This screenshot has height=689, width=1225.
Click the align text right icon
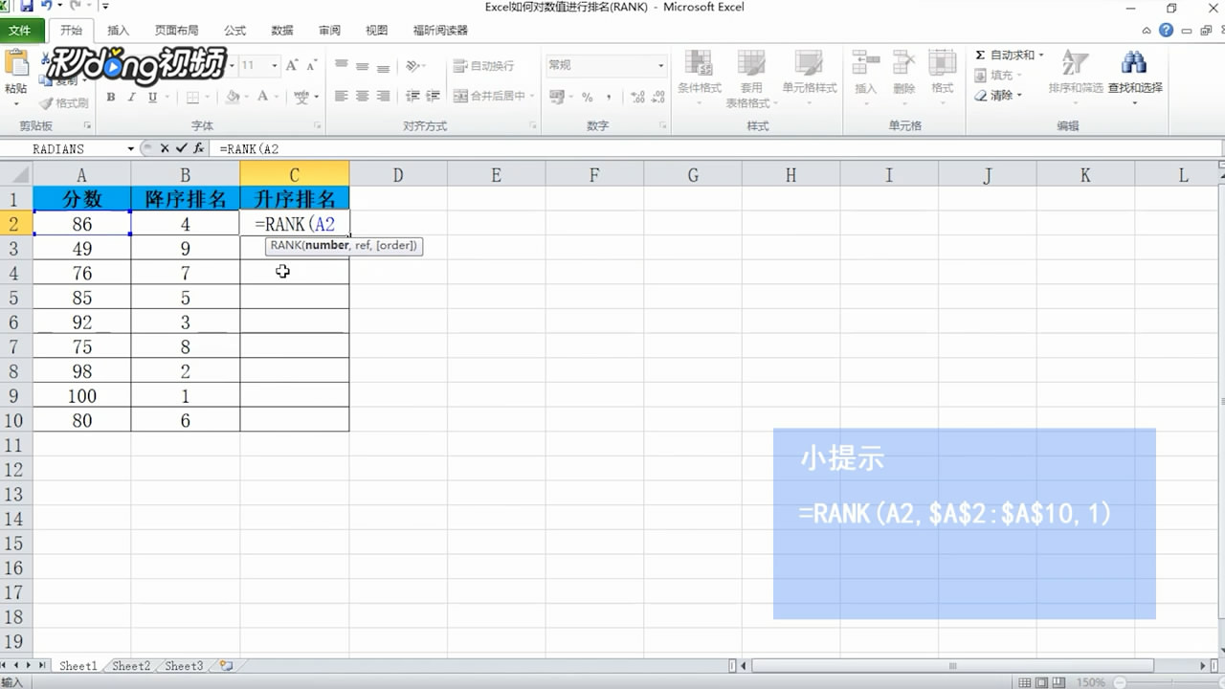pos(384,97)
